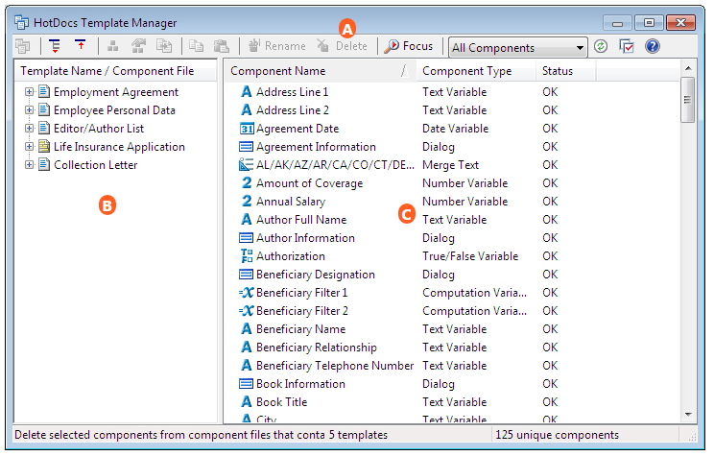Select the Address Line 1 component
The height and width of the screenshot is (456, 714).
[292, 92]
